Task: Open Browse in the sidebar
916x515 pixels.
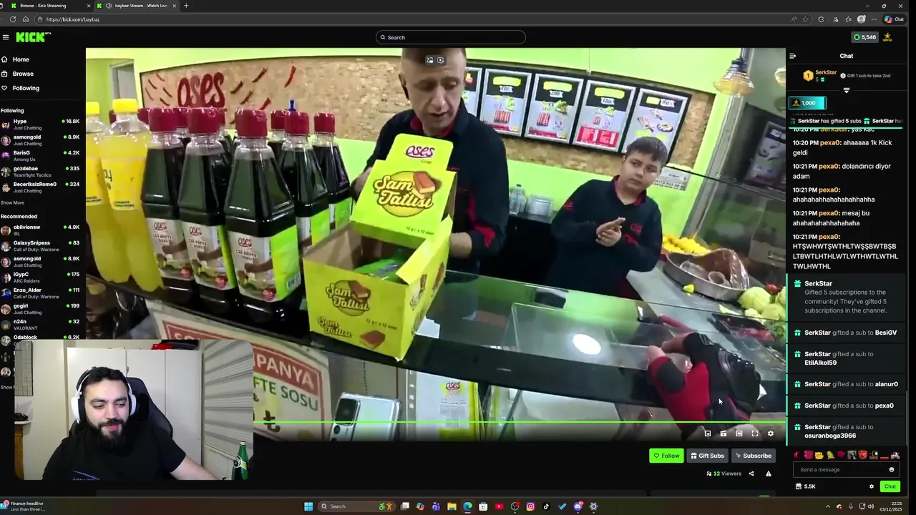Action: point(17,74)
